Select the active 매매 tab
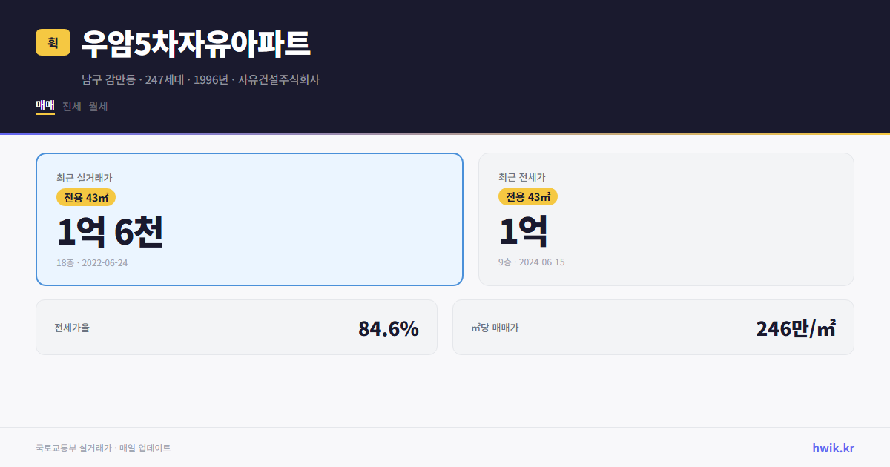The width and height of the screenshot is (890, 467). pyautogui.click(x=44, y=106)
